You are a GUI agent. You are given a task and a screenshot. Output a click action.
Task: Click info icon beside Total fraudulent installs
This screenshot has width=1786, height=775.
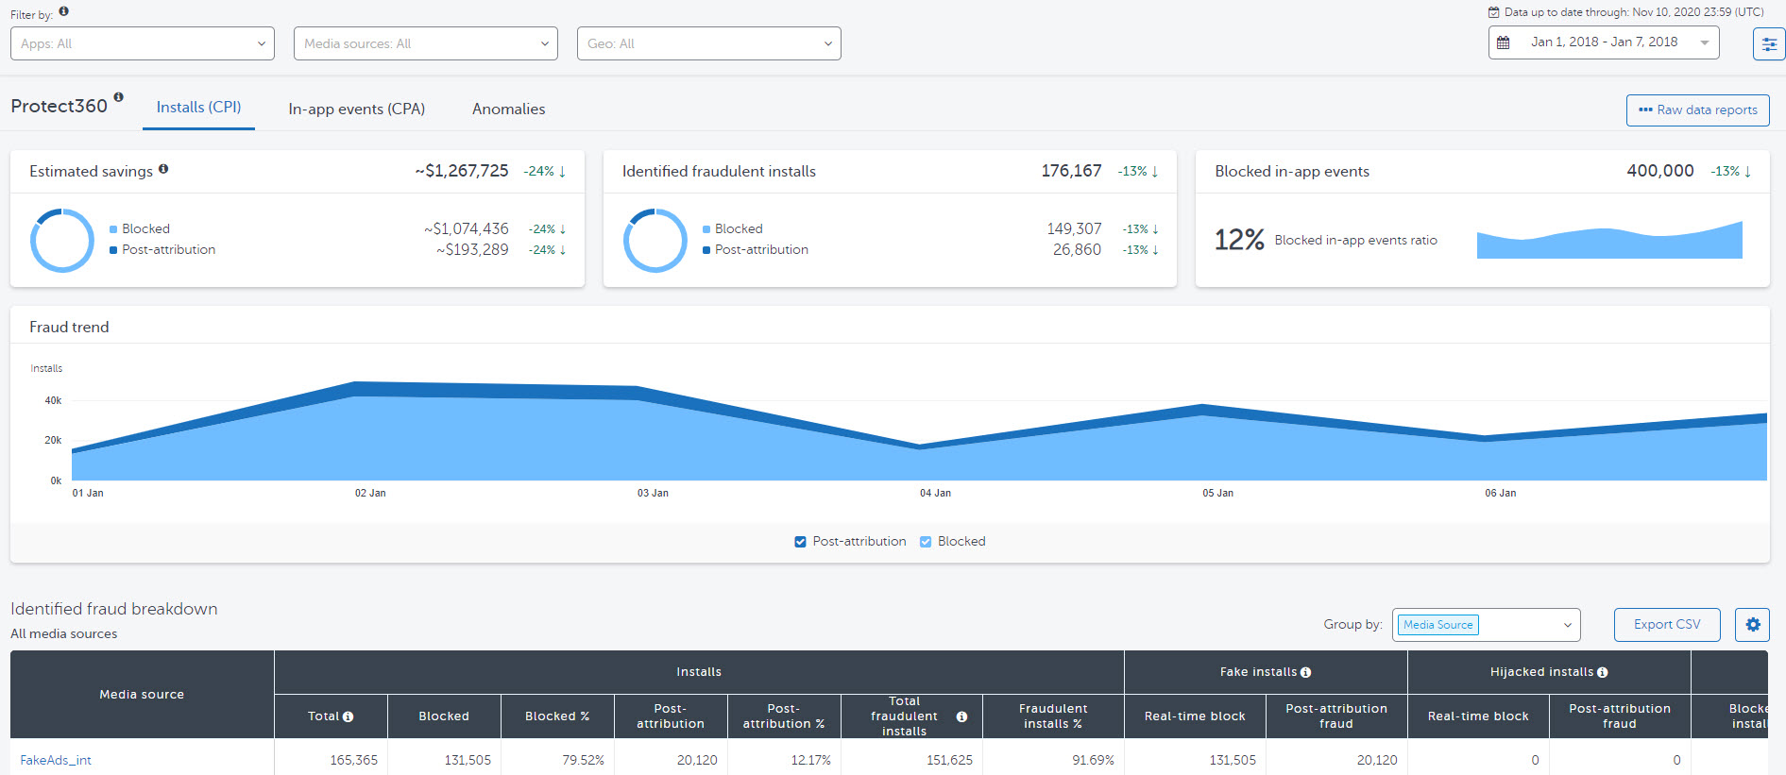tap(961, 716)
